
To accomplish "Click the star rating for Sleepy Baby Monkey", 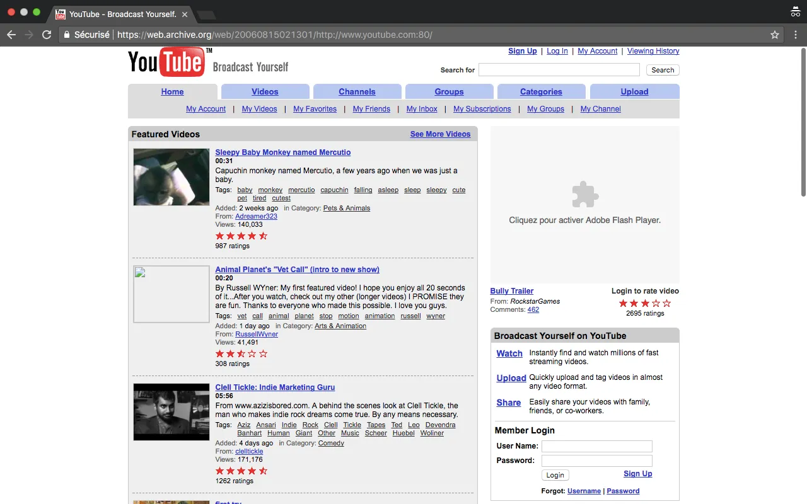I will (241, 236).
